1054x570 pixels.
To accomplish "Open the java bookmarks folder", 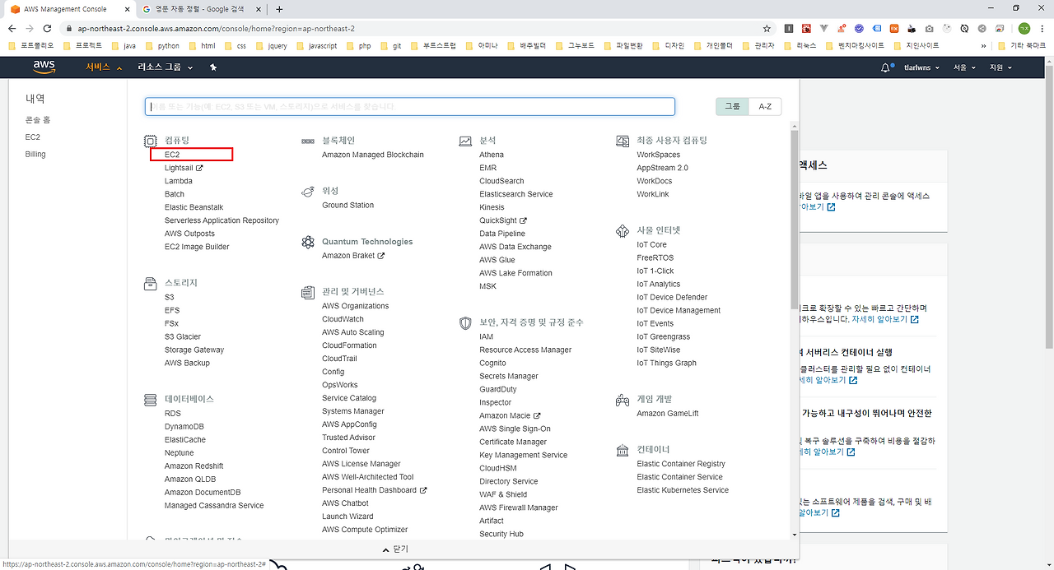I will (x=124, y=46).
